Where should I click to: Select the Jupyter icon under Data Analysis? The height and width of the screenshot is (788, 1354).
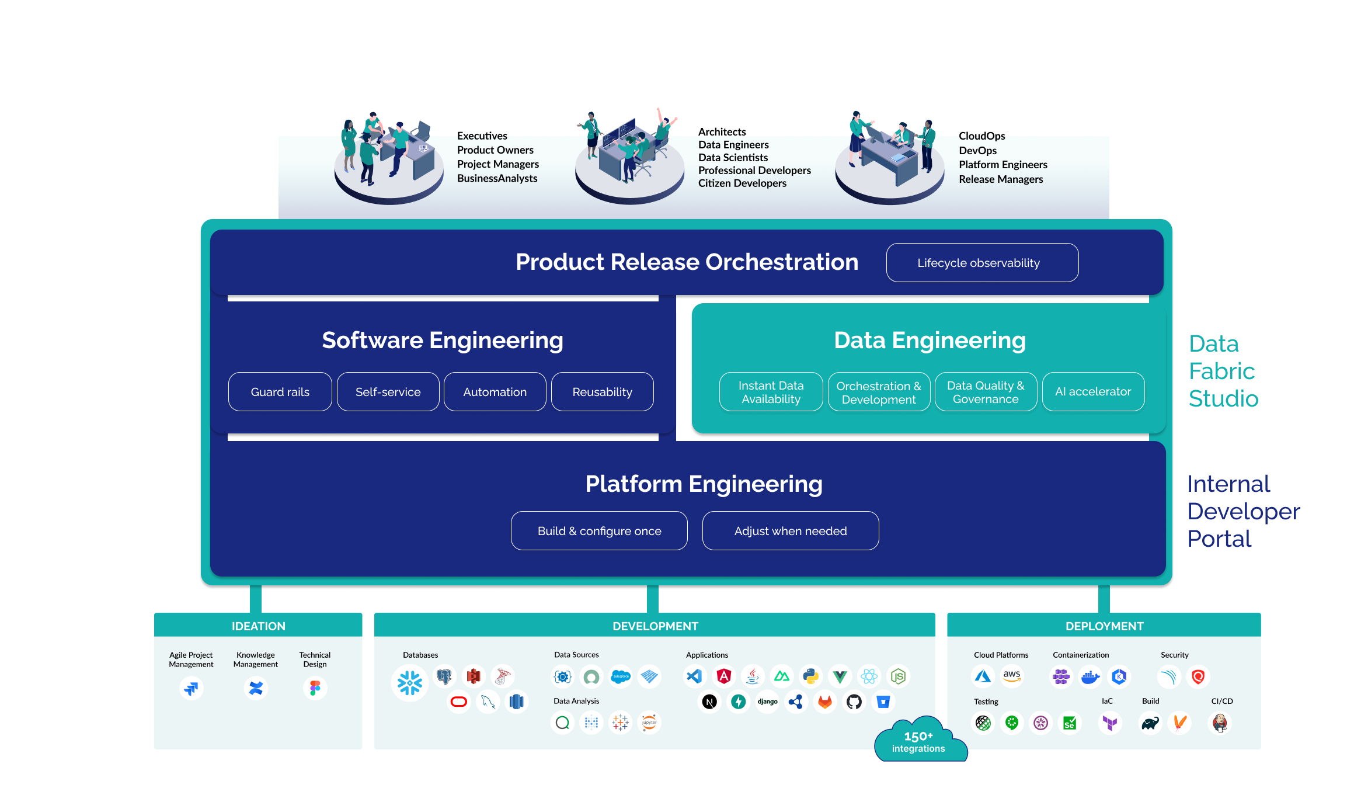coord(649,723)
